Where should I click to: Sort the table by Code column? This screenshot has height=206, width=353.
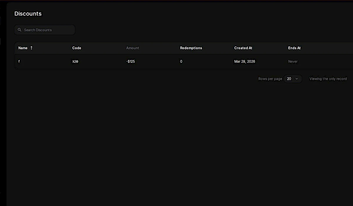pos(76,48)
